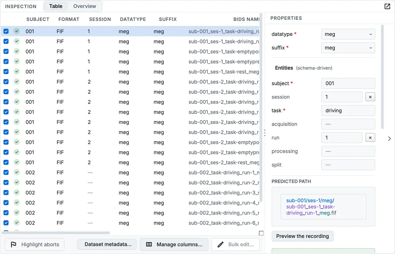Uncheck the sub-002_task-driving_run-6 row checkbox
Screen dimensions: 395x254
tap(6, 223)
